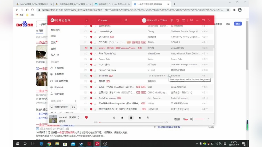
Task: Unlike the COLORS song heart
Action: pos(91,43)
